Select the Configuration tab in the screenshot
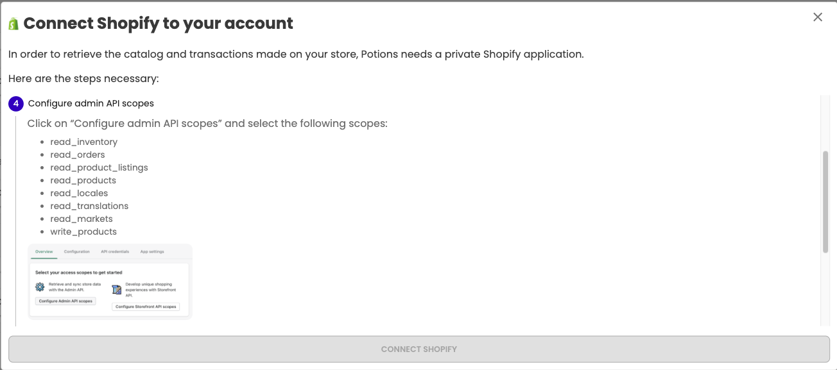The image size is (837, 370). click(x=77, y=251)
